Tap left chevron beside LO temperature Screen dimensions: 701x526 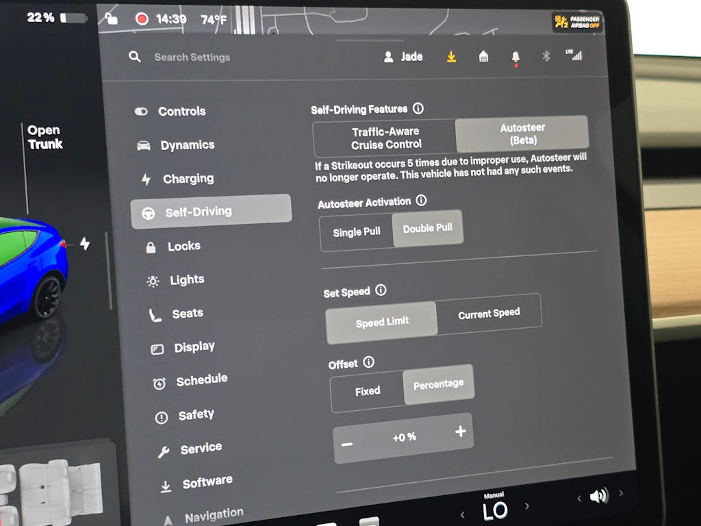[x=462, y=515]
